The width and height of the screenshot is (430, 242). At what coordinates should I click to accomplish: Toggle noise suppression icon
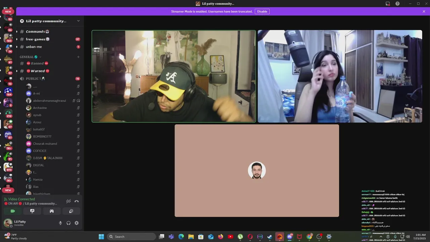69,201
